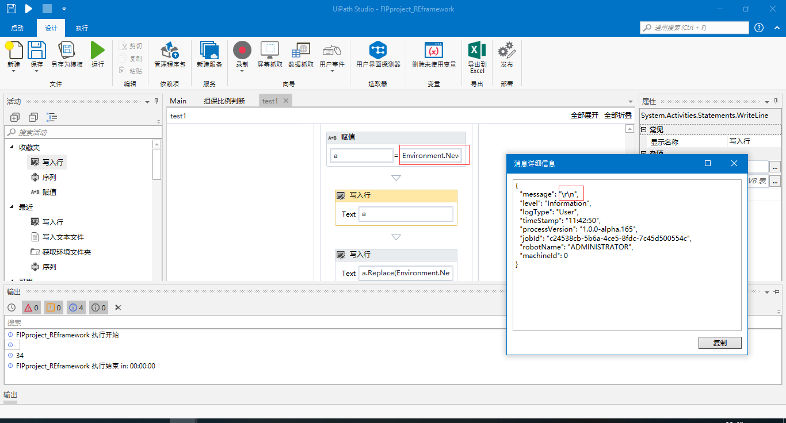Toggle error filter in output panel
This screenshot has width=786, height=423.
click(31, 307)
